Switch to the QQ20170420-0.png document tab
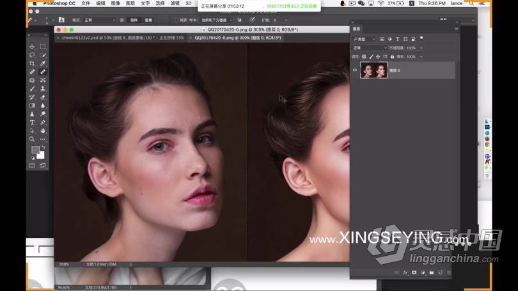This screenshot has width=518, height=291. (237, 38)
